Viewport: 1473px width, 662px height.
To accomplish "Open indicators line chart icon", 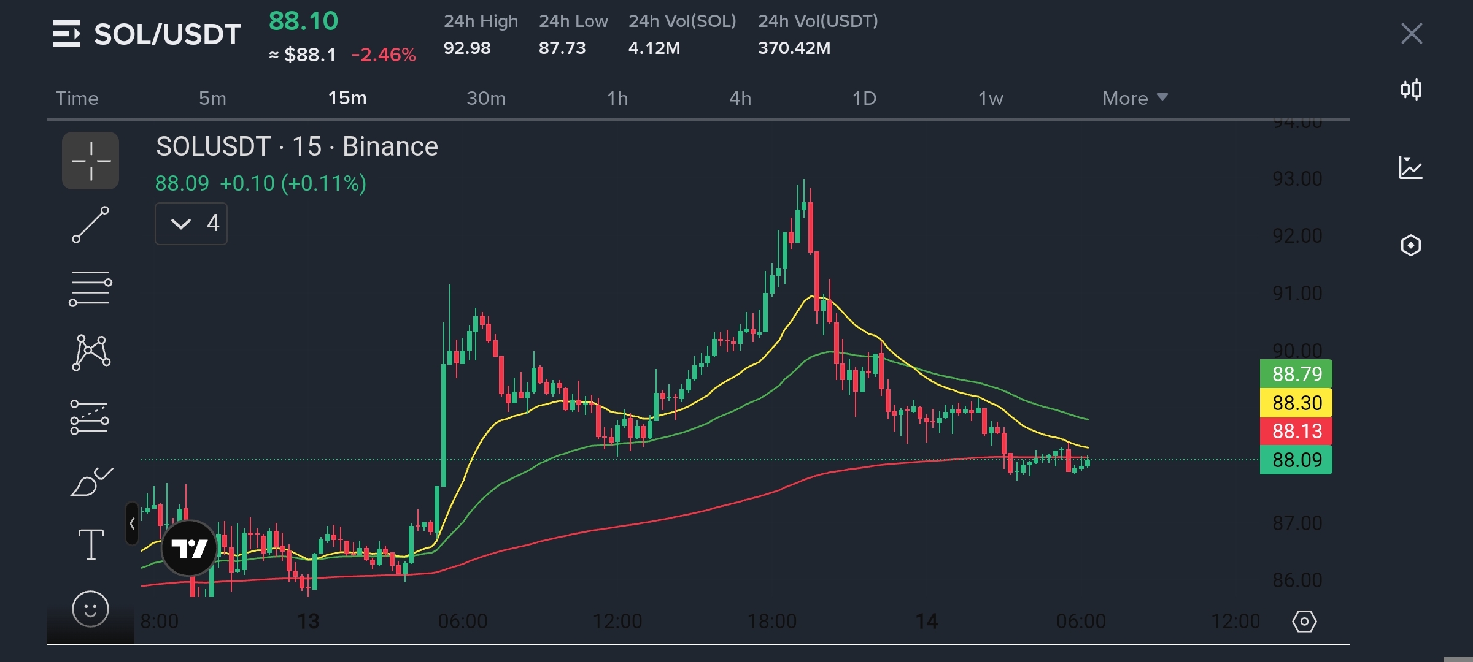I will point(1410,167).
